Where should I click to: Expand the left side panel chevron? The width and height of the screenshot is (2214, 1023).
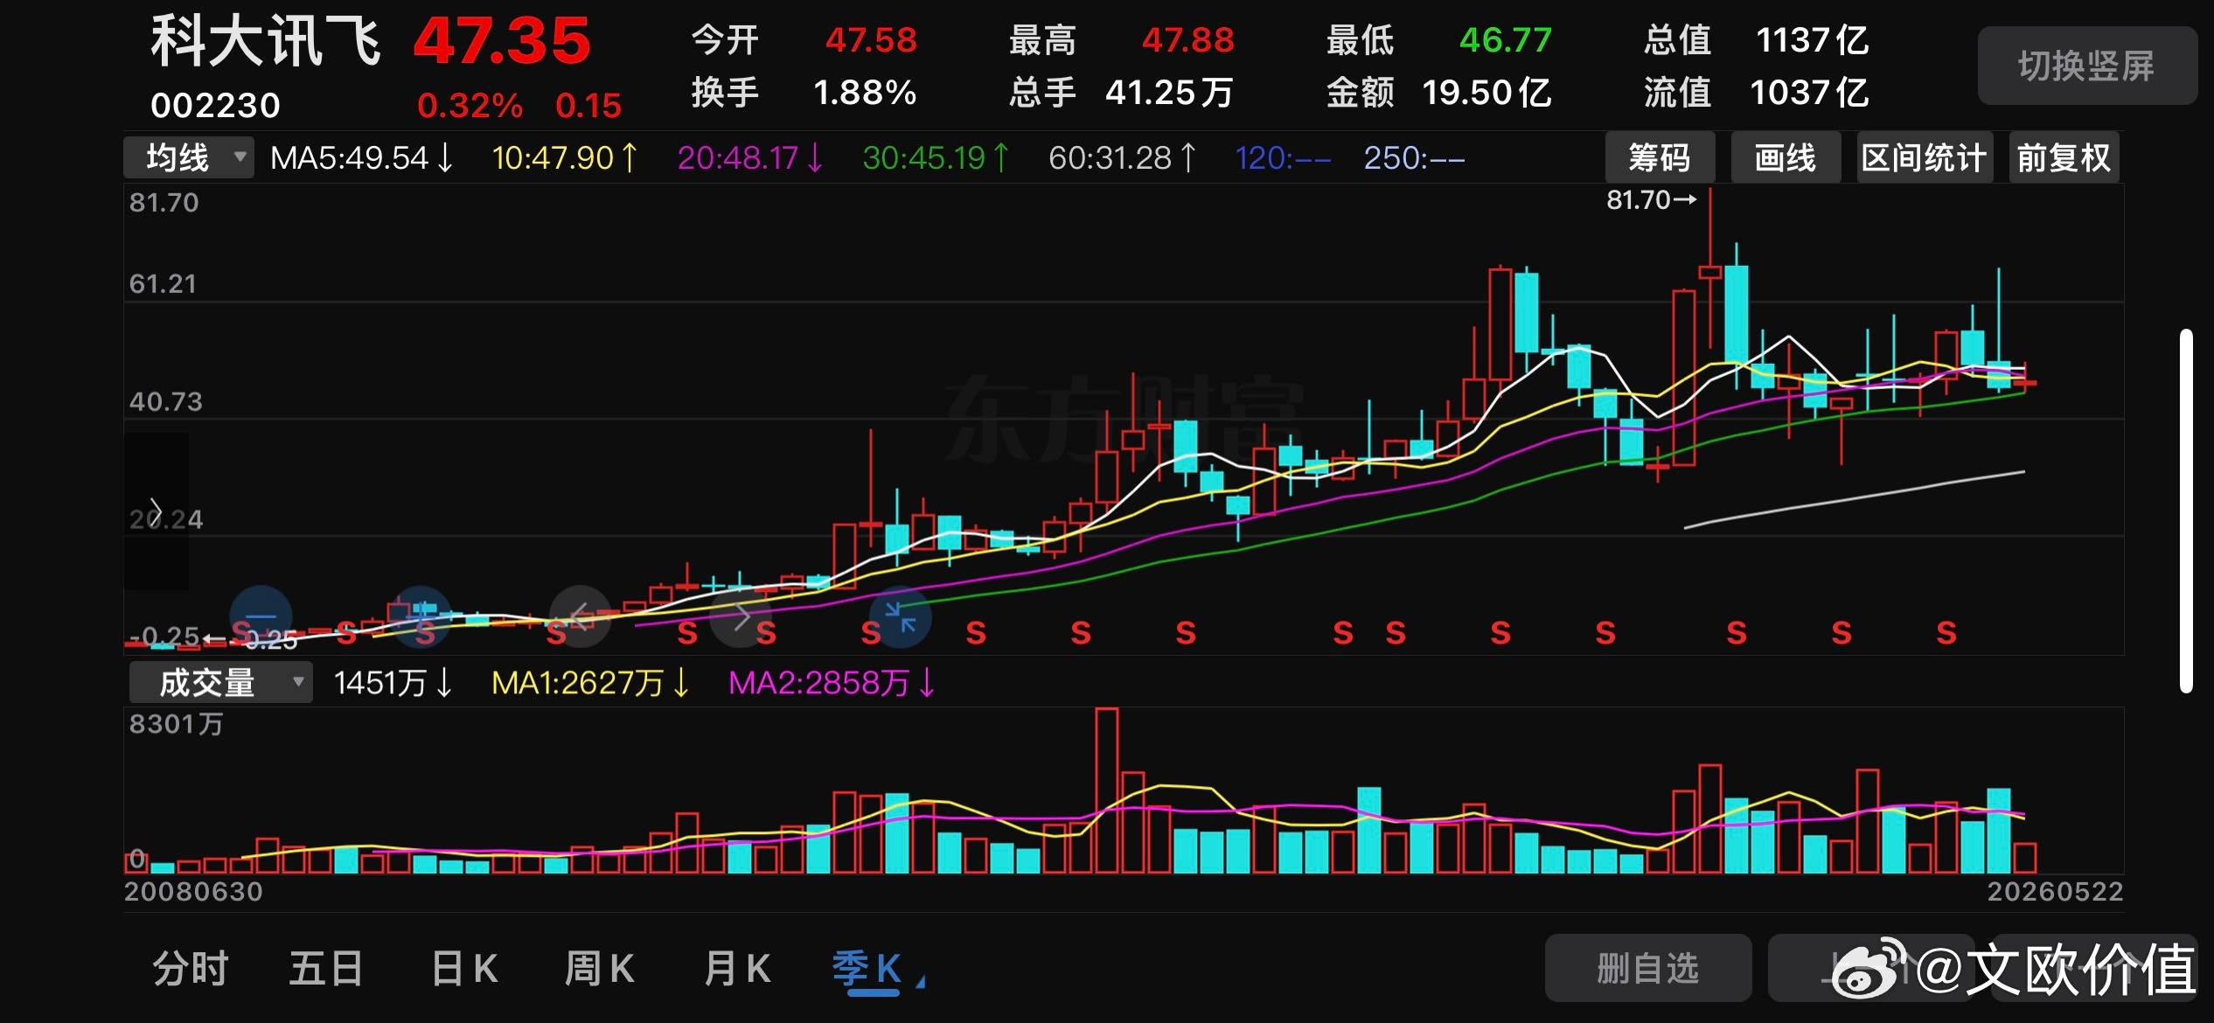(156, 511)
